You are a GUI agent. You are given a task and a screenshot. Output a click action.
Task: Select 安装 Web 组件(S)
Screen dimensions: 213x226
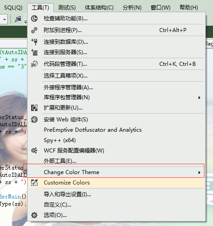click(116, 120)
